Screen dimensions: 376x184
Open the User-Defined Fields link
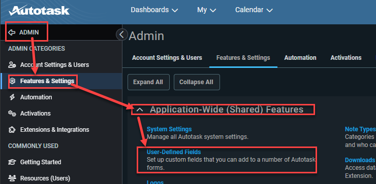(x=174, y=152)
